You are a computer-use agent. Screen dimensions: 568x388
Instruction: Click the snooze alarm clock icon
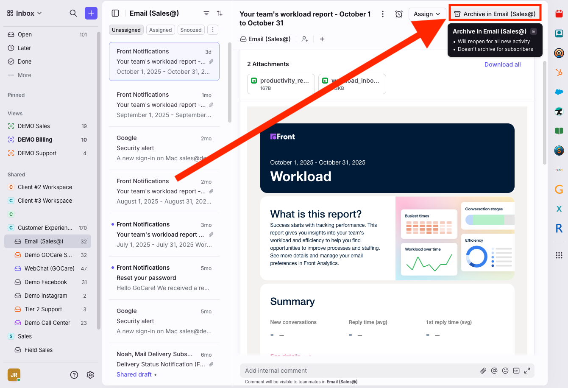399,14
